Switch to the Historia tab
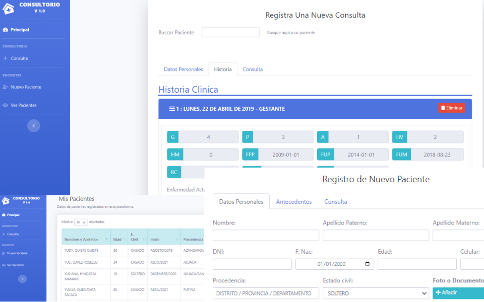The width and height of the screenshot is (484, 302). [223, 69]
